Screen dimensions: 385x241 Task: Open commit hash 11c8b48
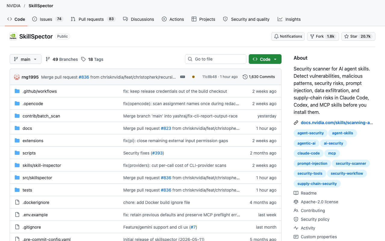[x=209, y=77]
